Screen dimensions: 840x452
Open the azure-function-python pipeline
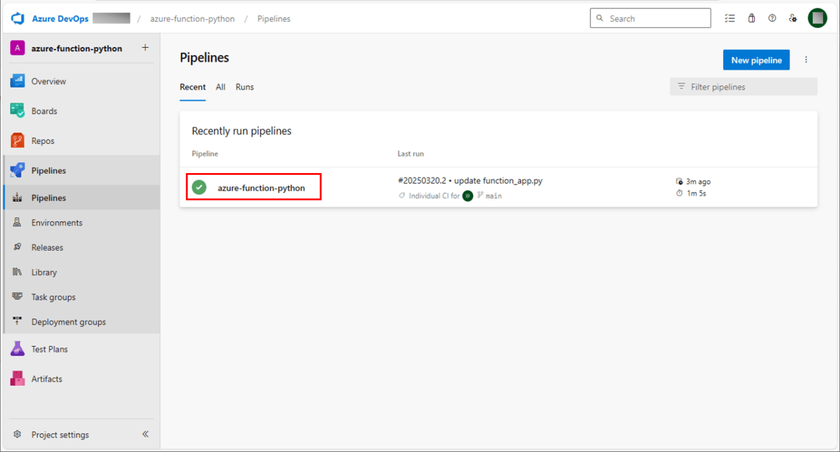click(x=261, y=188)
